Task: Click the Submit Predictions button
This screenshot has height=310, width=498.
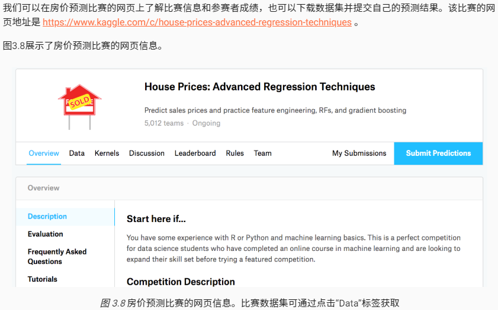Action: pyautogui.click(x=438, y=154)
